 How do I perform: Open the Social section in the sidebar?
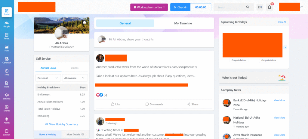click(x=7, y=12)
